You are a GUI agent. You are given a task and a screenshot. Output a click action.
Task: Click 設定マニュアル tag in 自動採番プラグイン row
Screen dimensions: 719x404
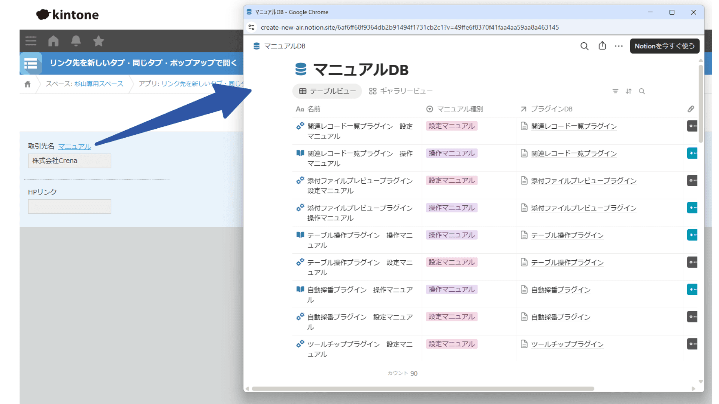tap(452, 316)
